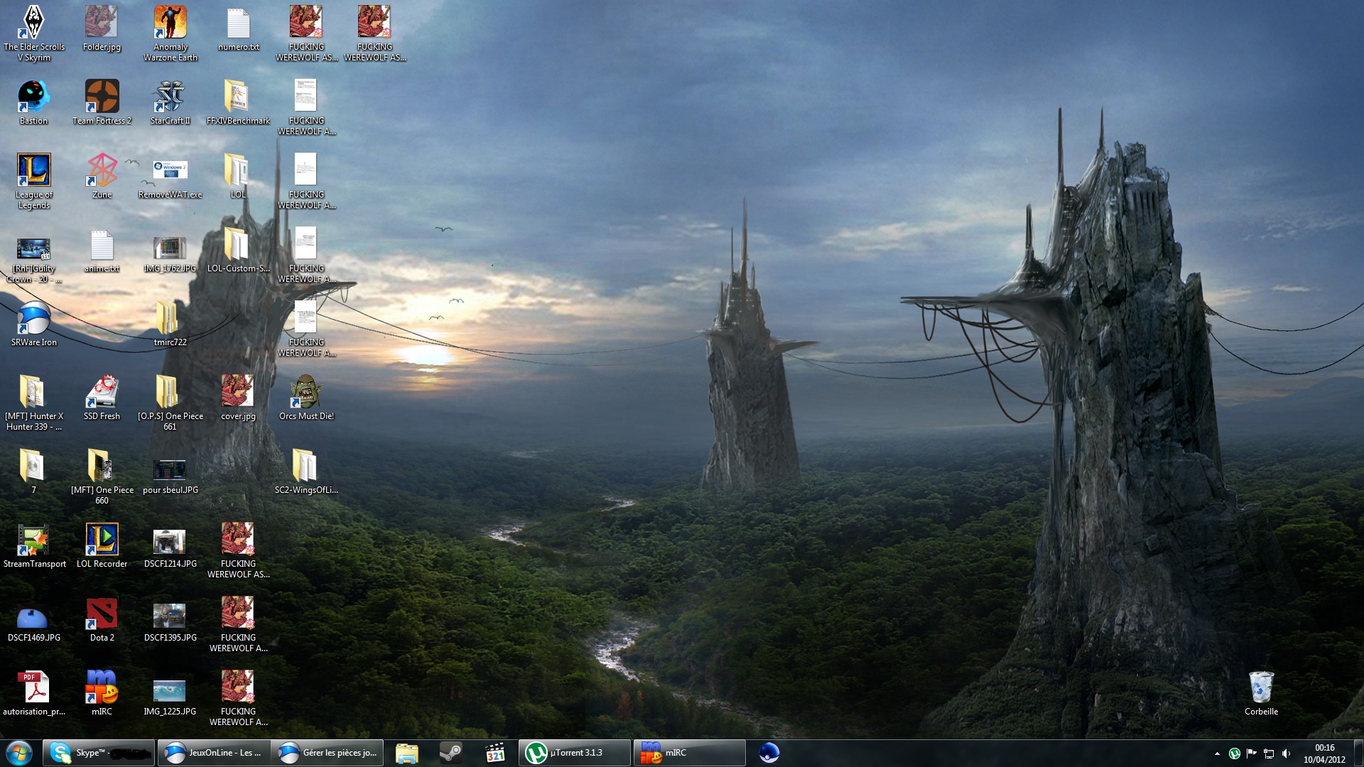This screenshot has height=767, width=1364.
Task: Select the Zune desktop shortcut
Action: point(102,176)
